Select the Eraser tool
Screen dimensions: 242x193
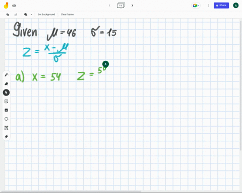click(x=7, y=83)
